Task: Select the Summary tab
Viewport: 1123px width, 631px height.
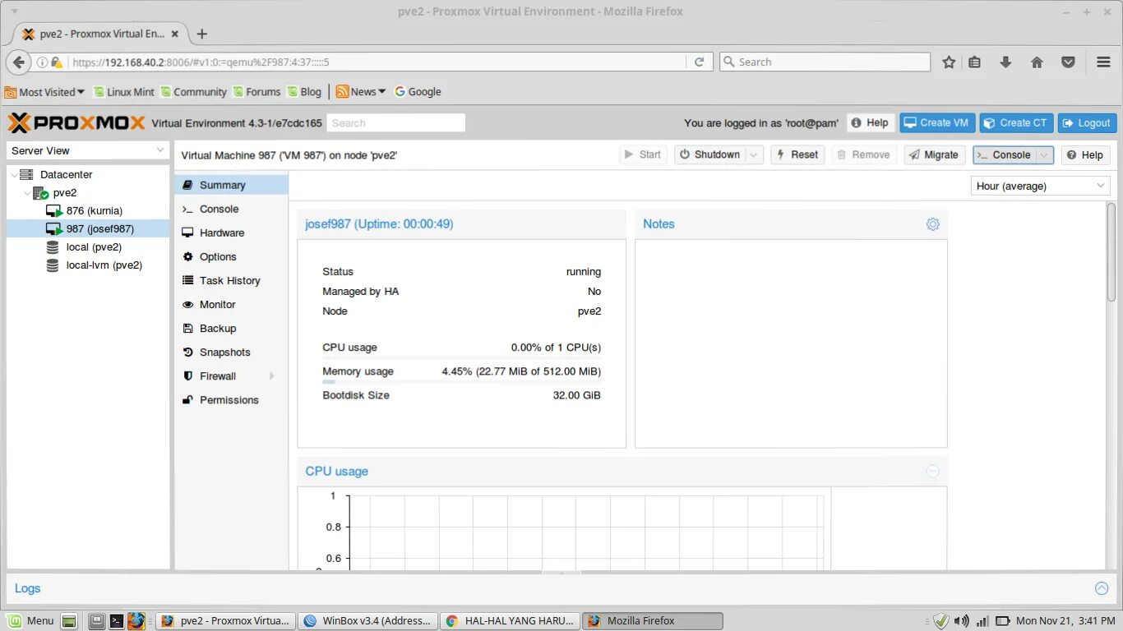Action: 231,185
